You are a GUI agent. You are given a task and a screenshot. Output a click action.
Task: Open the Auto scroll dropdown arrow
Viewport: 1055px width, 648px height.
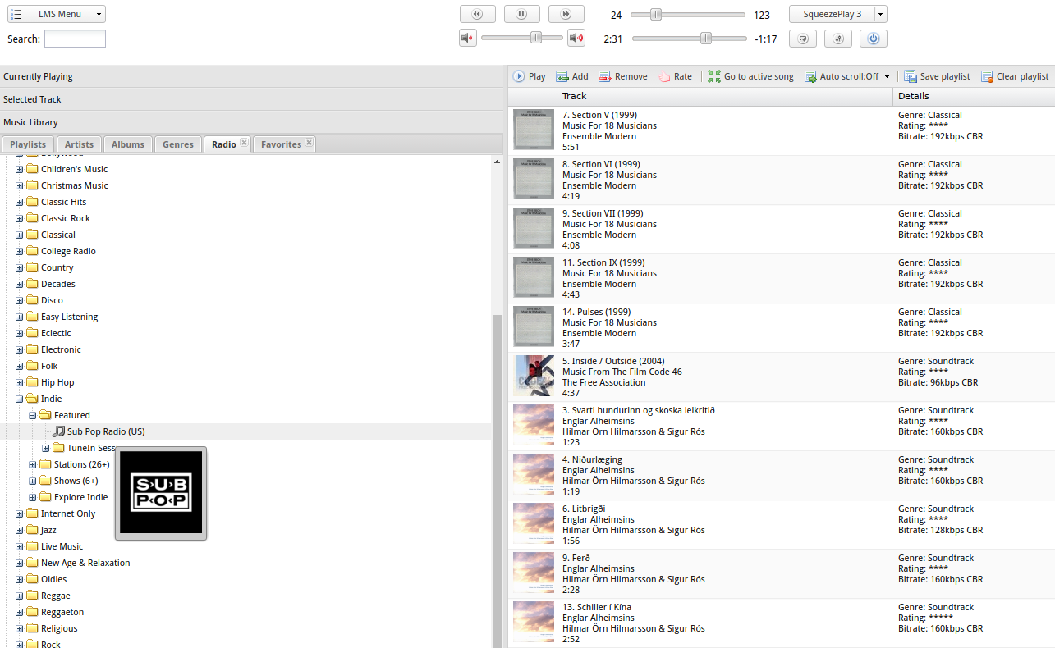[x=888, y=76]
